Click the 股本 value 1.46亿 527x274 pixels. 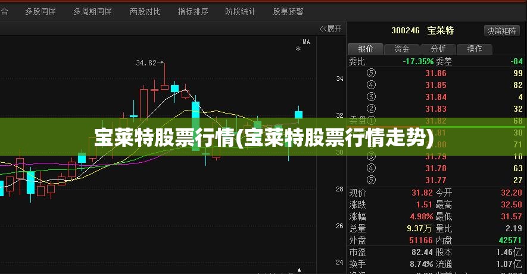509,252
